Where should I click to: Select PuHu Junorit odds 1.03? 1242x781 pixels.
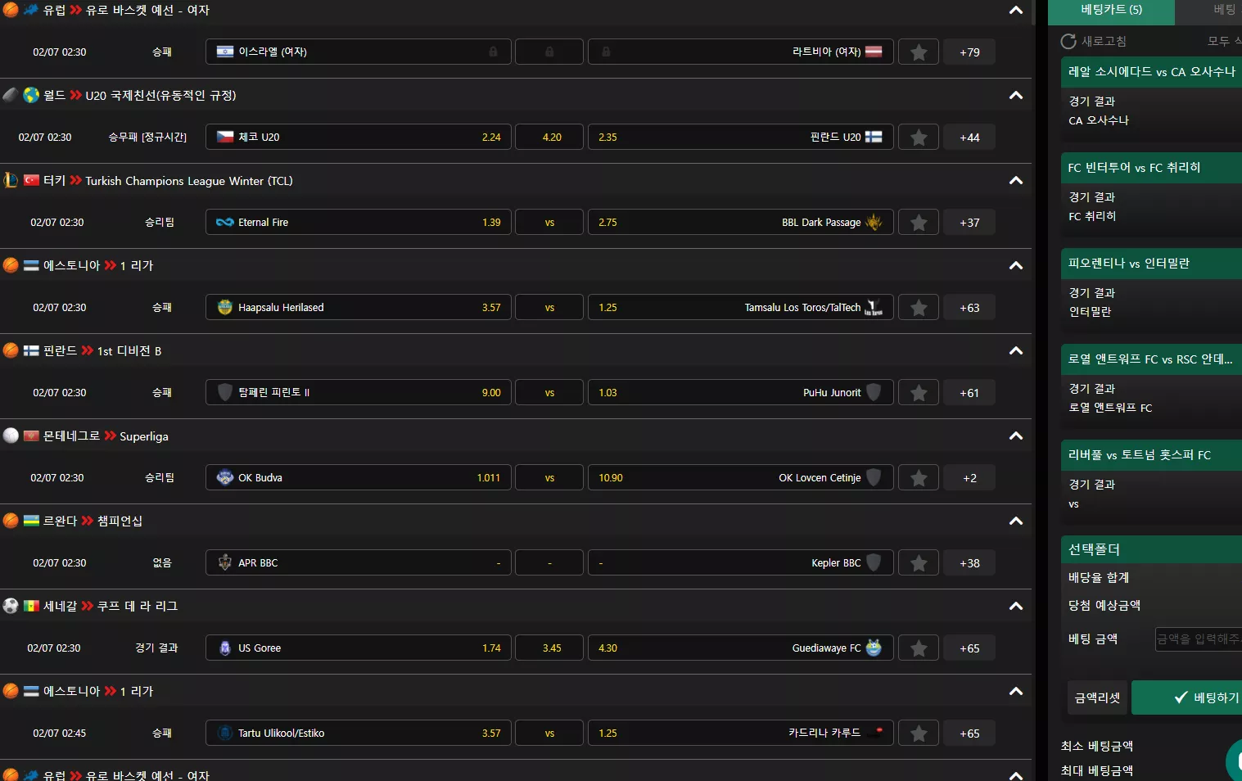point(740,393)
